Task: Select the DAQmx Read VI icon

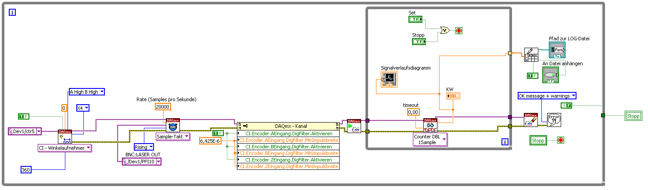Action: pos(430,125)
